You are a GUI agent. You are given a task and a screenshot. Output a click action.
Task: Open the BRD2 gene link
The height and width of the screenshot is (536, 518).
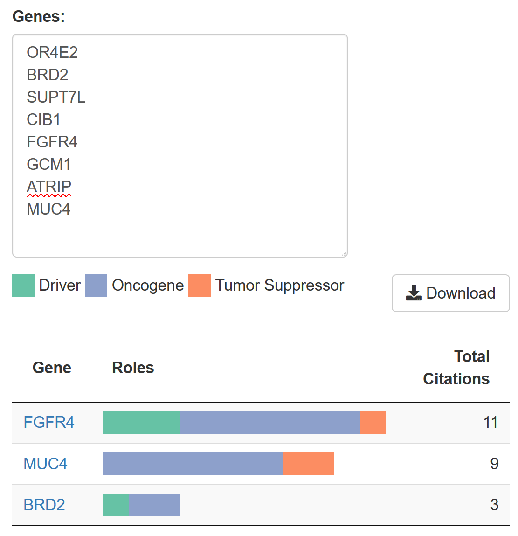(x=44, y=505)
